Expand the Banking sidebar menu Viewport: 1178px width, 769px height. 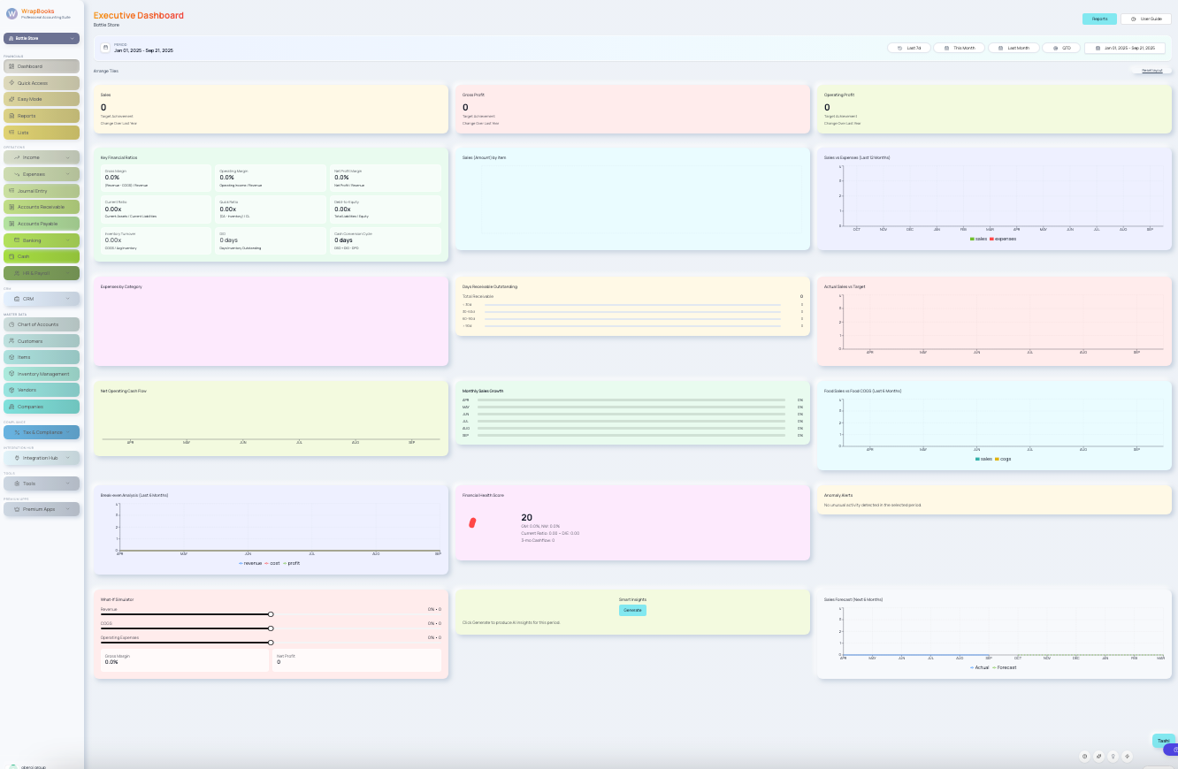42,240
